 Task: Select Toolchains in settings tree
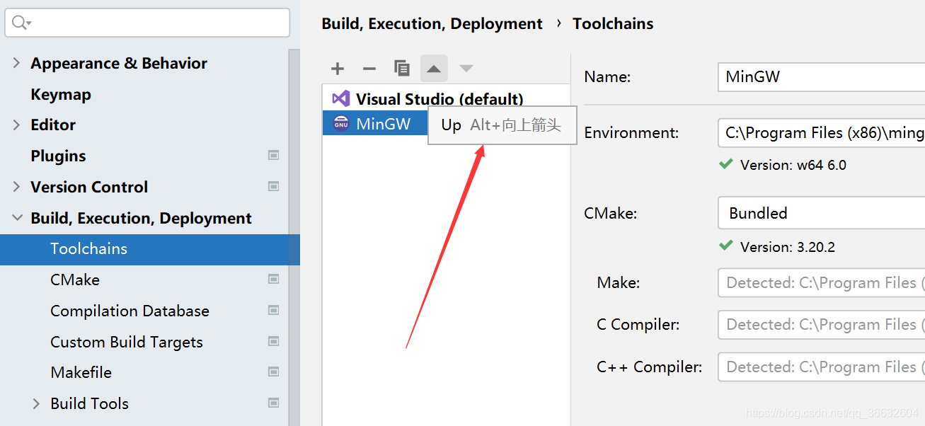pos(150,249)
